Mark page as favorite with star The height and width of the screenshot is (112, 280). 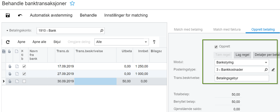tap(72, 4)
